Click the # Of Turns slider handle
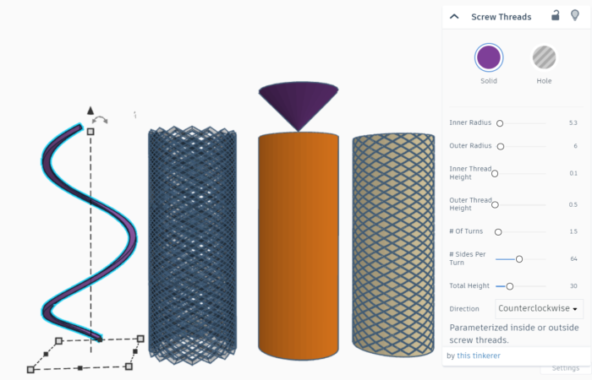 [x=498, y=232]
